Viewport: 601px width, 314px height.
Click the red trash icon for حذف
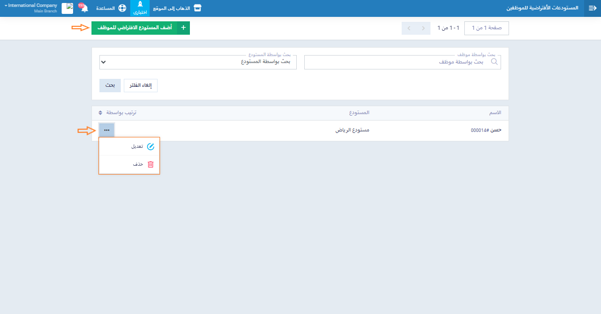[x=151, y=164]
